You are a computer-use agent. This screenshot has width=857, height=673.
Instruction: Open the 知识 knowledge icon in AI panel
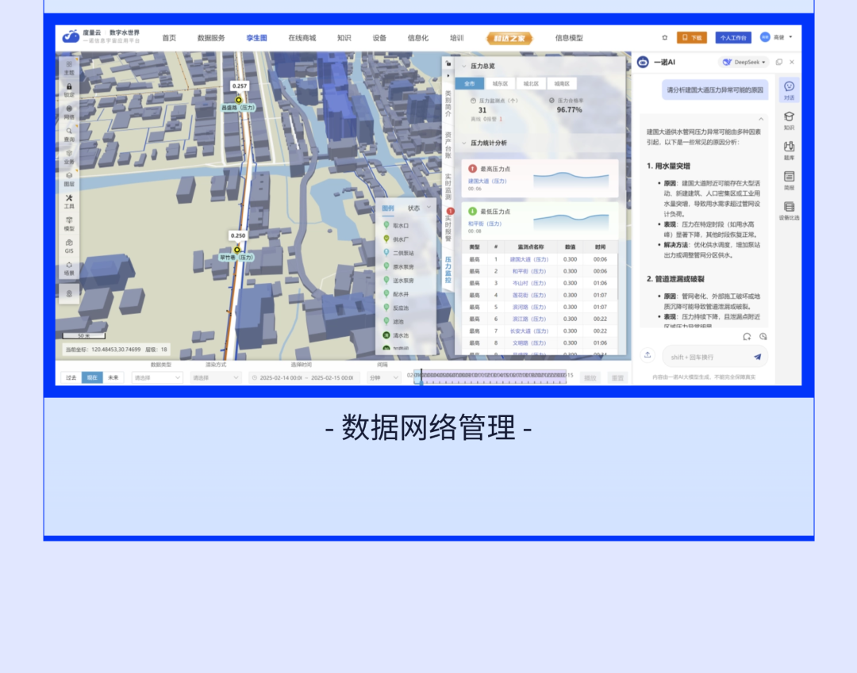(789, 119)
